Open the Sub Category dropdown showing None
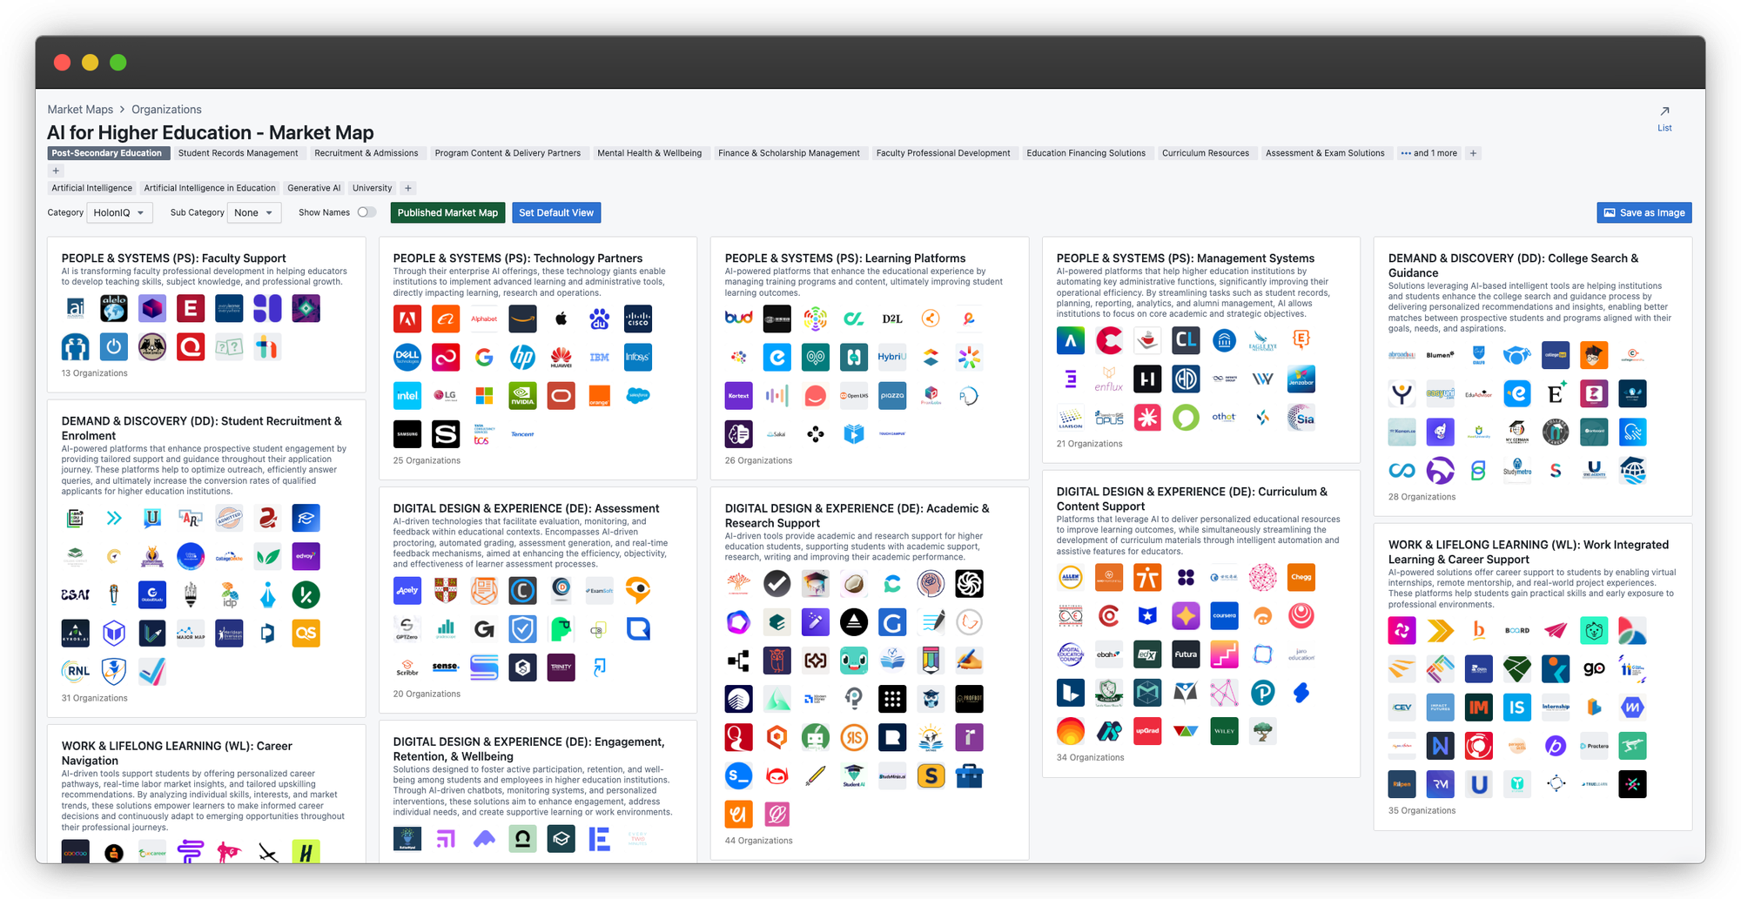The image size is (1741, 899). (x=254, y=212)
